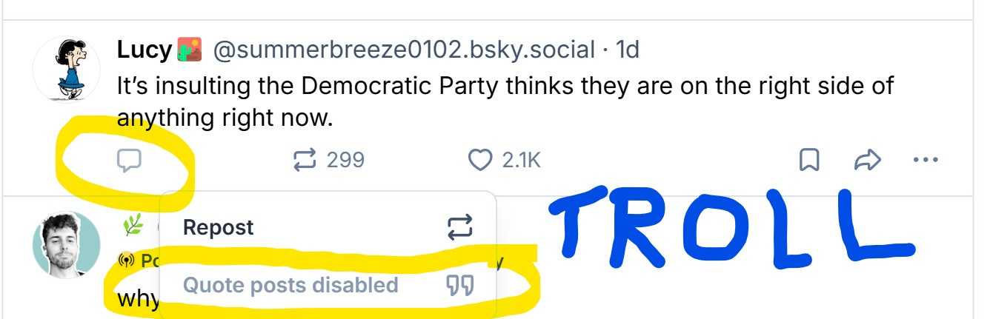The width and height of the screenshot is (993, 319).
Task: Click the broadcast signal icon in the reply post
Action: pyautogui.click(x=125, y=261)
